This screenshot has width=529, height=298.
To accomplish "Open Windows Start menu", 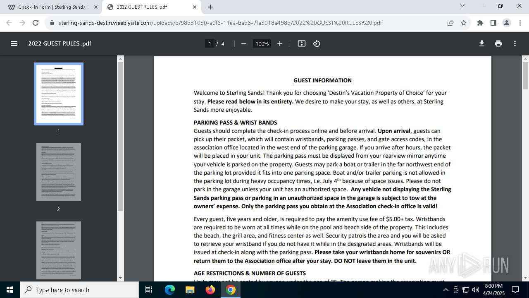I will click(10, 290).
